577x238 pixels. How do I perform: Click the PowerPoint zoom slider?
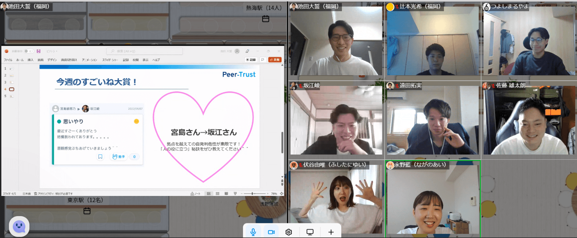tap(253, 194)
